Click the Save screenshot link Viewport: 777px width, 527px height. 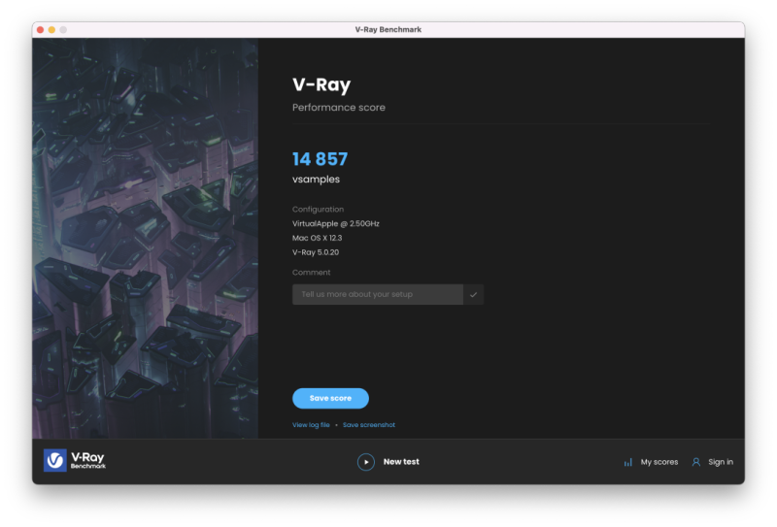point(369,425)
